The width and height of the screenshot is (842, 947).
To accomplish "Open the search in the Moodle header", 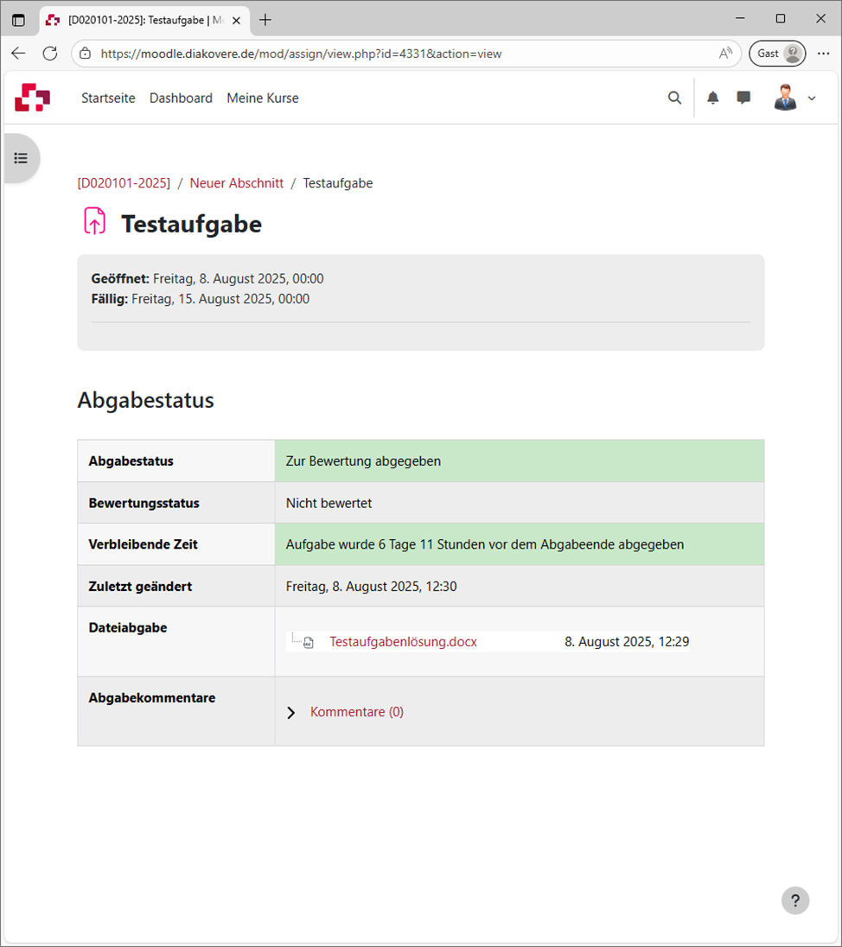I will tap(675, 98).
